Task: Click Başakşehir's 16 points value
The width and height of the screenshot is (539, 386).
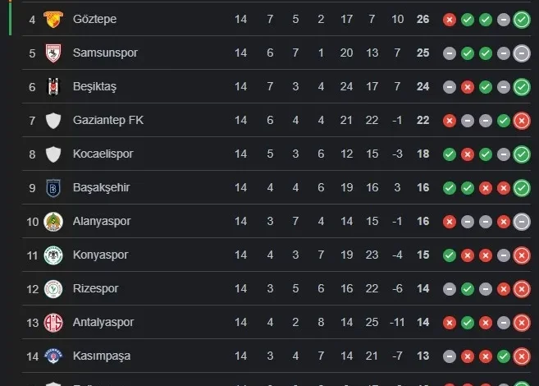Action: [x=423, y=187]
